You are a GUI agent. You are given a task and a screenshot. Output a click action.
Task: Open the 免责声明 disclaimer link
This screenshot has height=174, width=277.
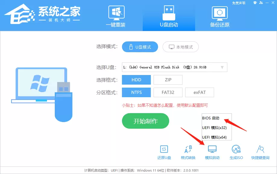click(239, 3)
